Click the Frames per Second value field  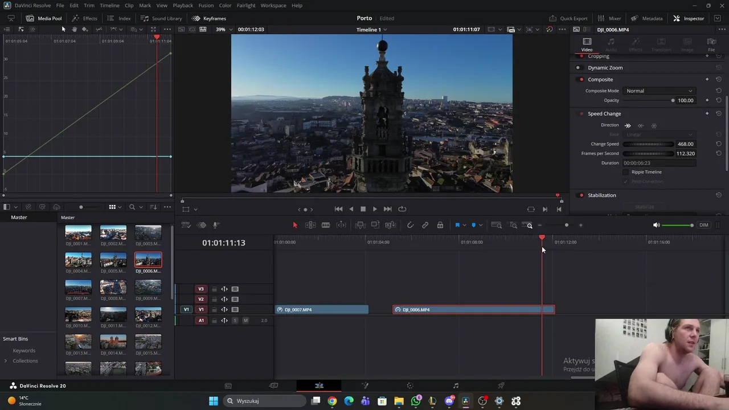(x=686, y=154)
